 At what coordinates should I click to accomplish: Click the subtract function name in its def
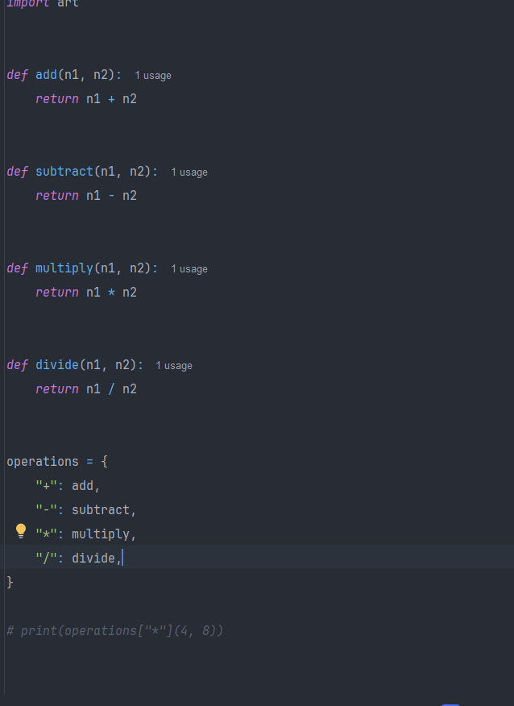pos(64,171)
